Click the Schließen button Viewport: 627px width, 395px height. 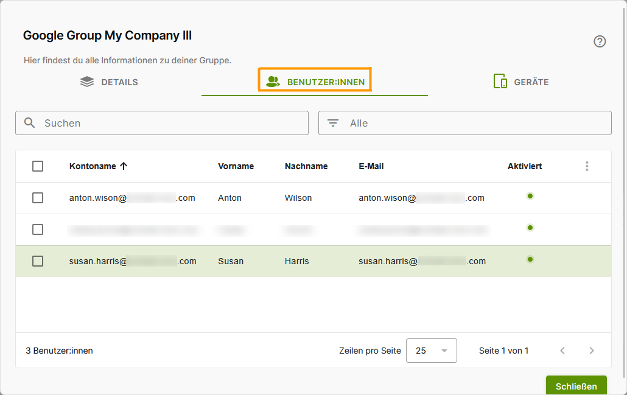pos(576,386)
